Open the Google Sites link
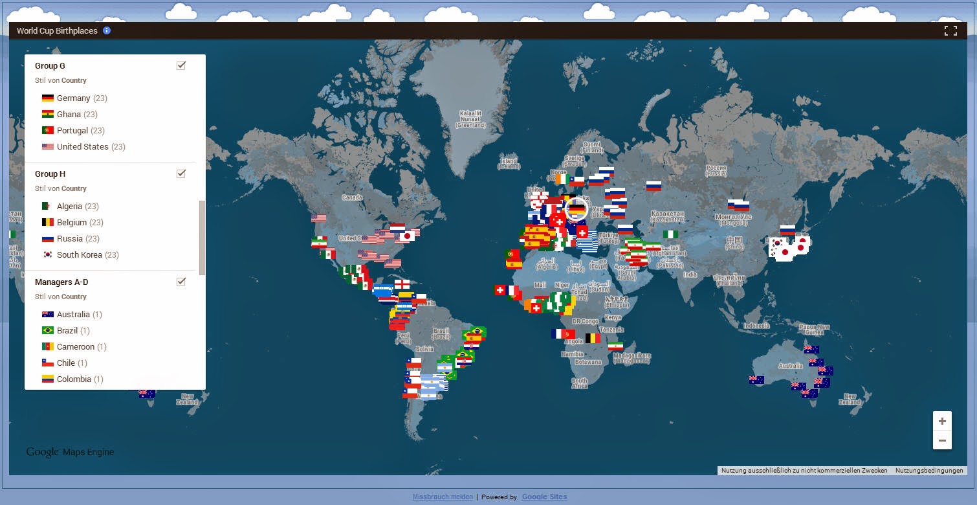This screenshot has width=977, height=505. 544,497
